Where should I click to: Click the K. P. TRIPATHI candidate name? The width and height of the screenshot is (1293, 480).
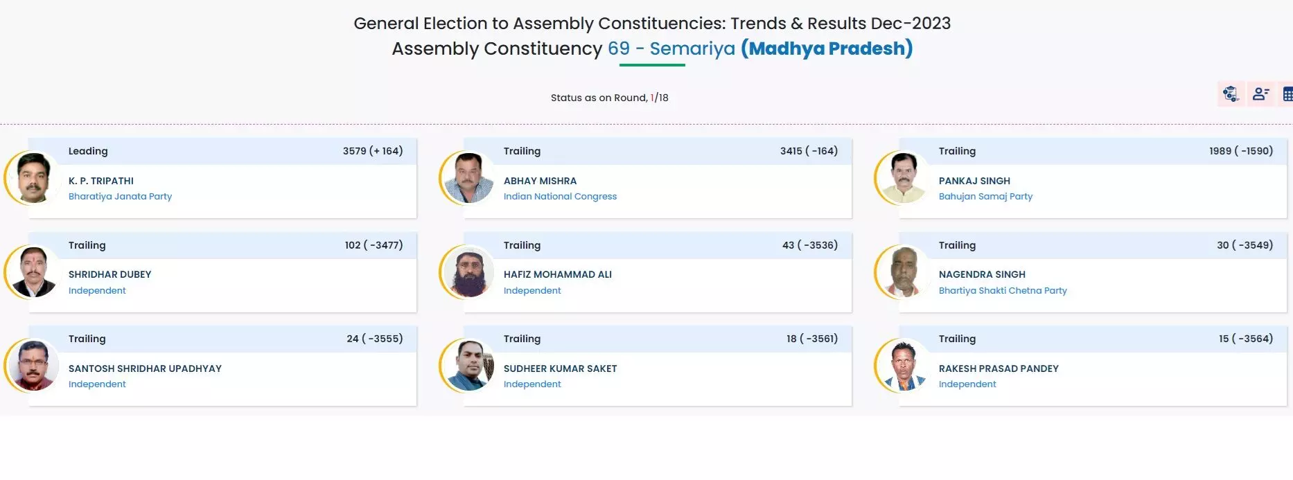click(101, 181)
